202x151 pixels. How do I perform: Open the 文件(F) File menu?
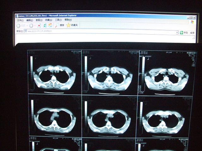(x=20, y=20)
